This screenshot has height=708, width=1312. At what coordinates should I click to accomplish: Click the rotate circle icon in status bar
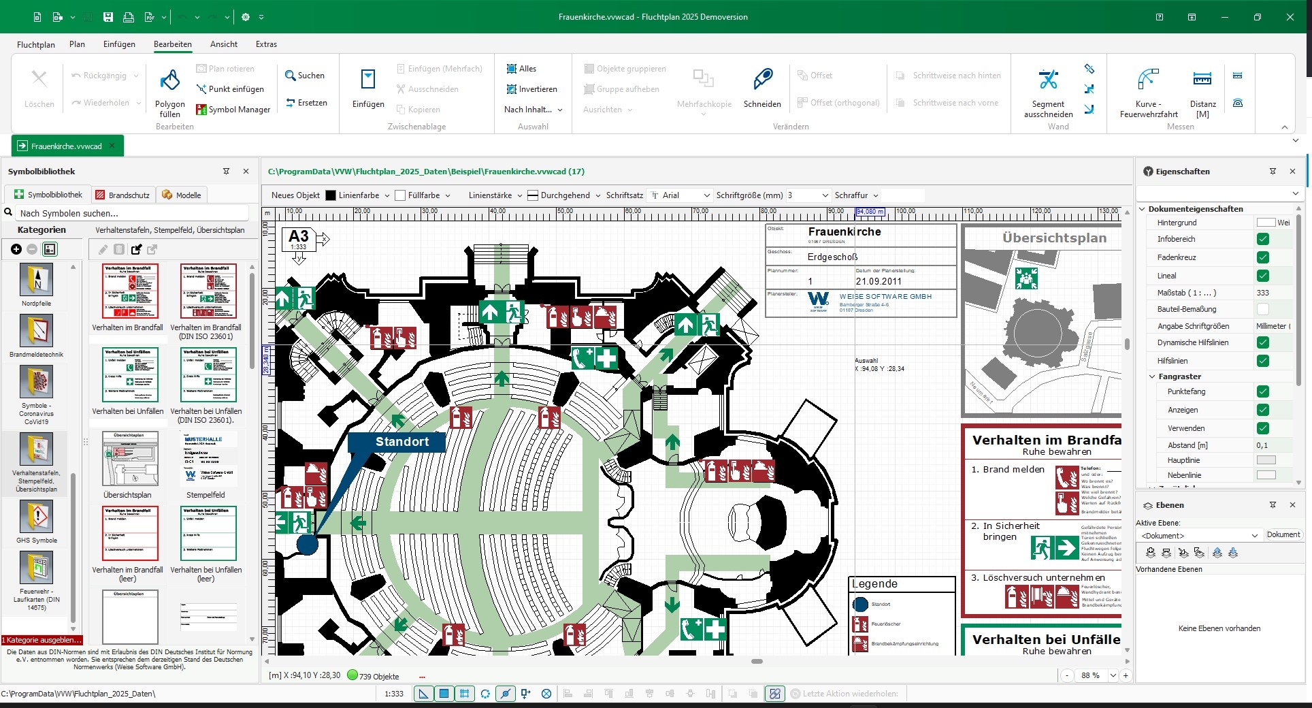coord(485,694)
